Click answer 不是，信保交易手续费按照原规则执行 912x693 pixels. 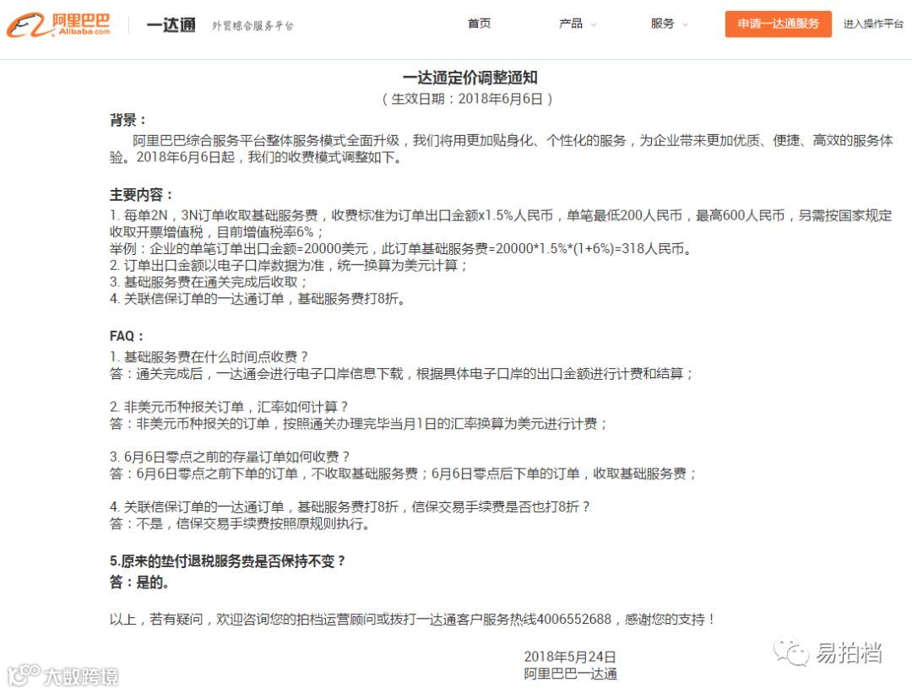click(240, 524)
